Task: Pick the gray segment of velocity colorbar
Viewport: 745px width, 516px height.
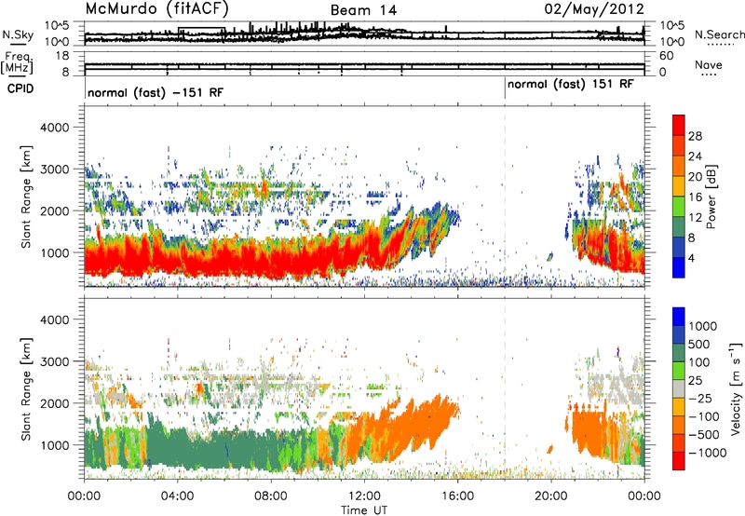Action: click(x=679, y=389)
